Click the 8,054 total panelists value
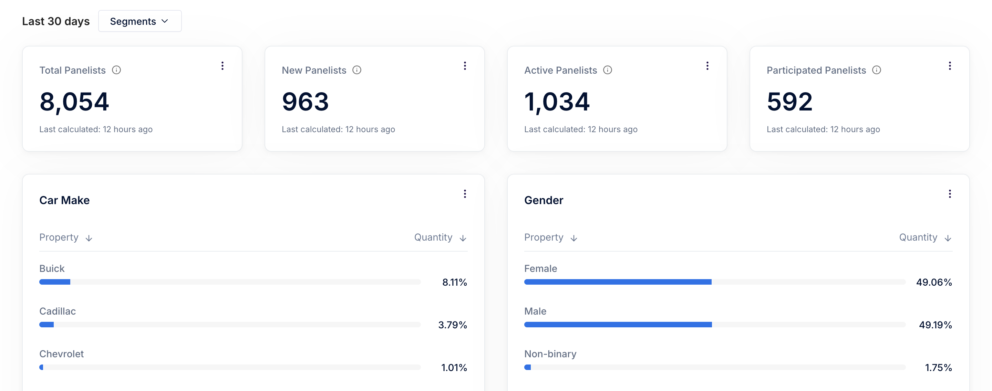The height and width of the screenshot is (391, 992). [74, 102]
